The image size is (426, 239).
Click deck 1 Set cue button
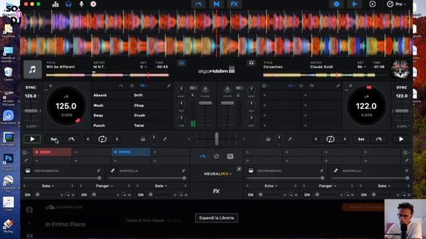(54, 139)
